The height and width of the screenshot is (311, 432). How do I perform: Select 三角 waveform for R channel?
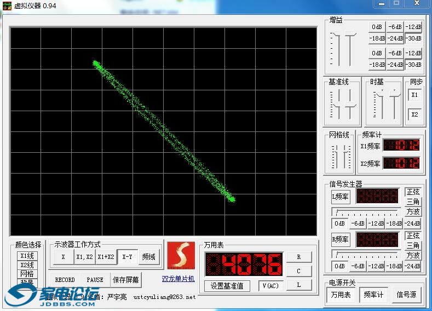pos(413,245)
